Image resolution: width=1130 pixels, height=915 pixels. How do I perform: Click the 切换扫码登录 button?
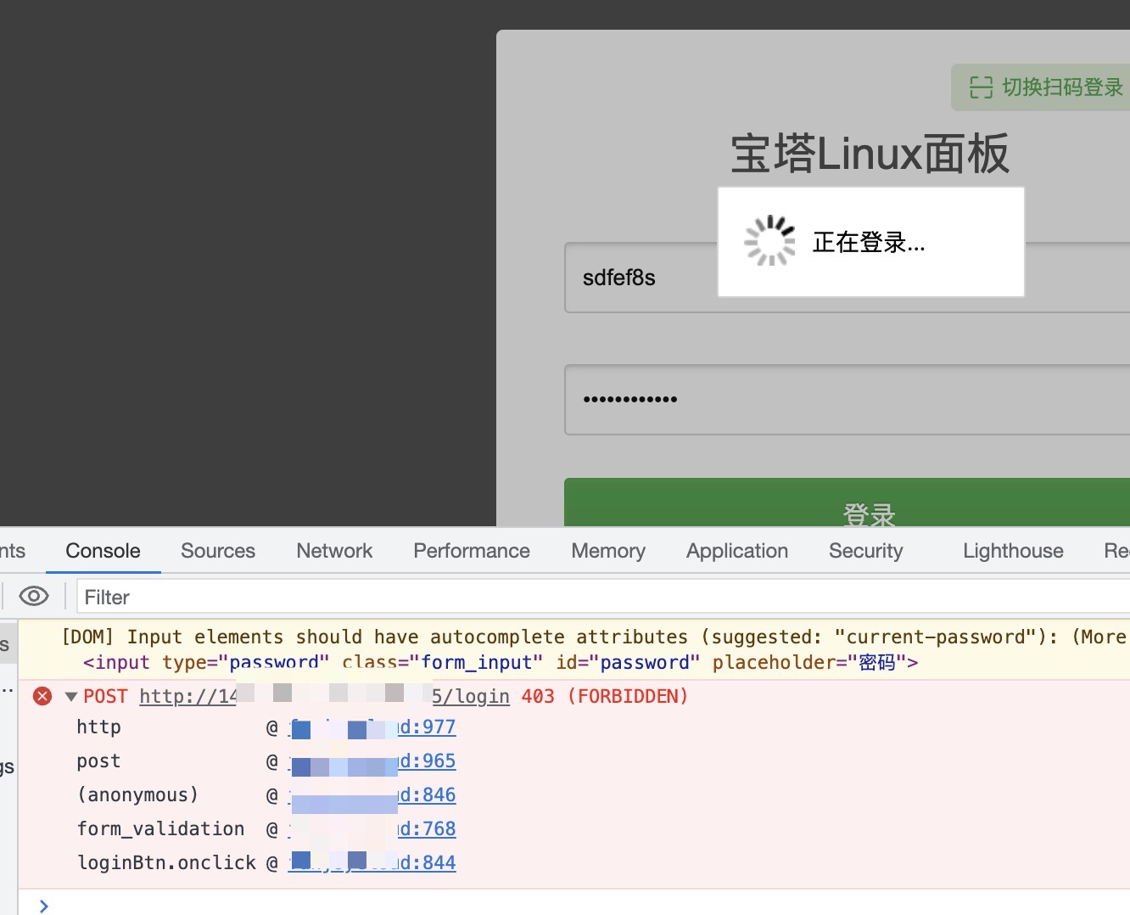pos(1040,87)
